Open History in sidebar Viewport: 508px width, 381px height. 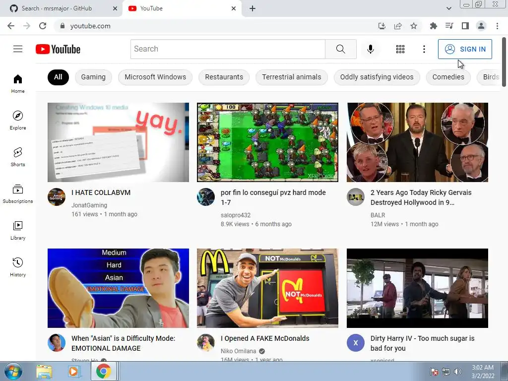(18, 267)
